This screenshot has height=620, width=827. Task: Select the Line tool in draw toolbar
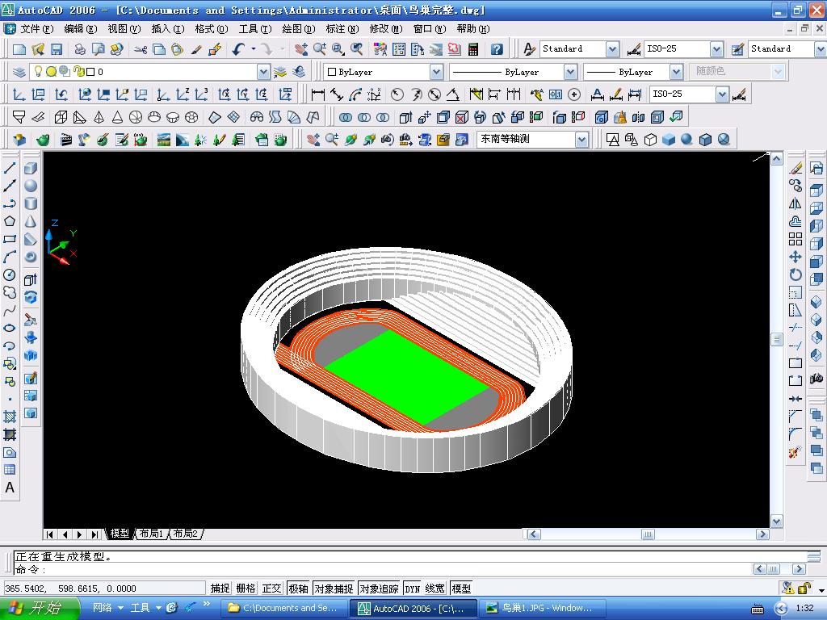pos(10,168)
